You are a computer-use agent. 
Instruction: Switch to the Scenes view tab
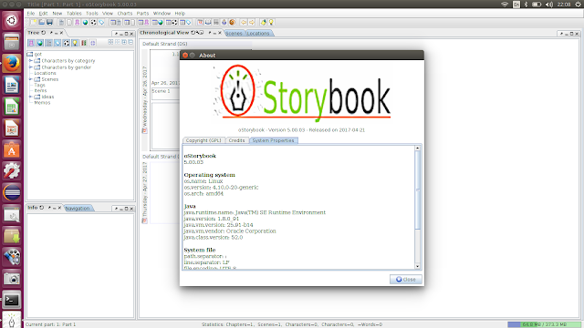(x=234, y=34)
